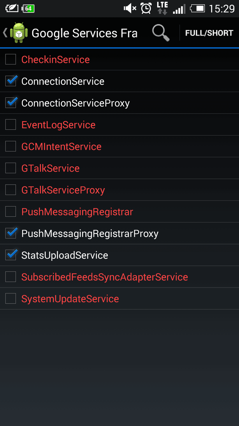Switch view with FULL/SHORT button

tap(209, 33)
